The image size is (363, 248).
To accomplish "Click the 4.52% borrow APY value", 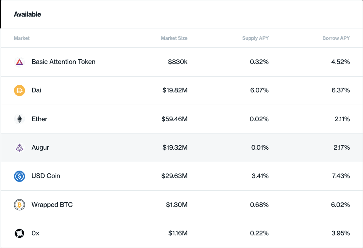I will pyautogui.click(x=340, y=62).
